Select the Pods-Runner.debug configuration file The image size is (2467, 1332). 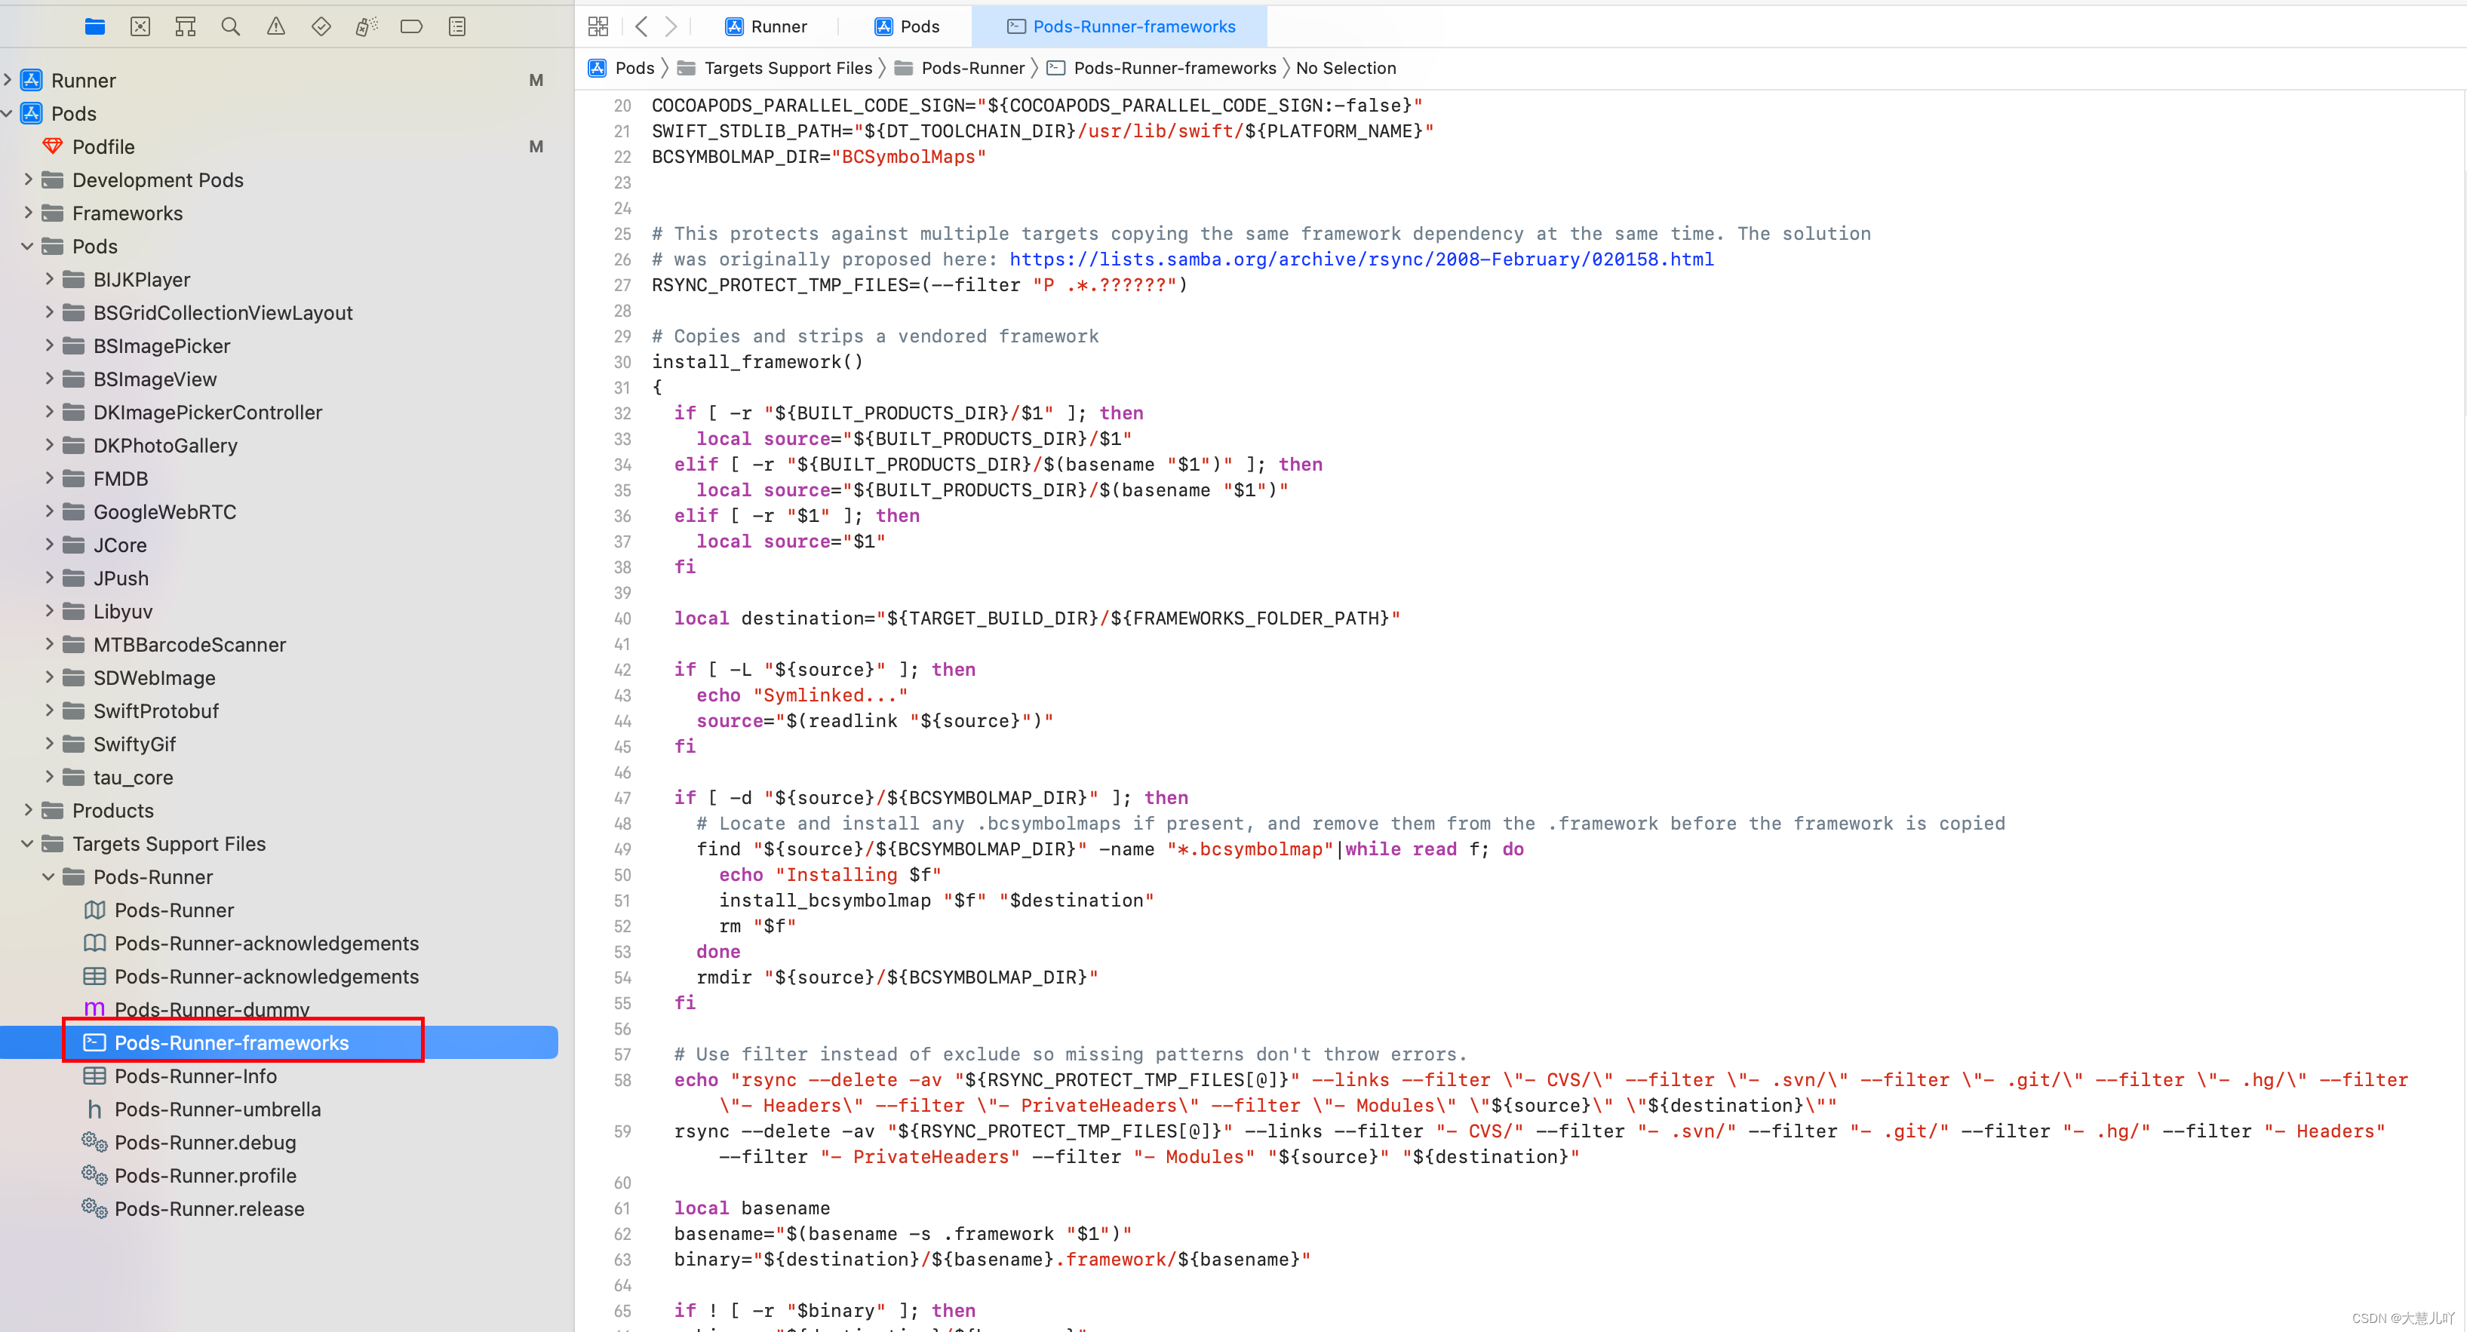pyautogui.click(x=204, y=1143)
